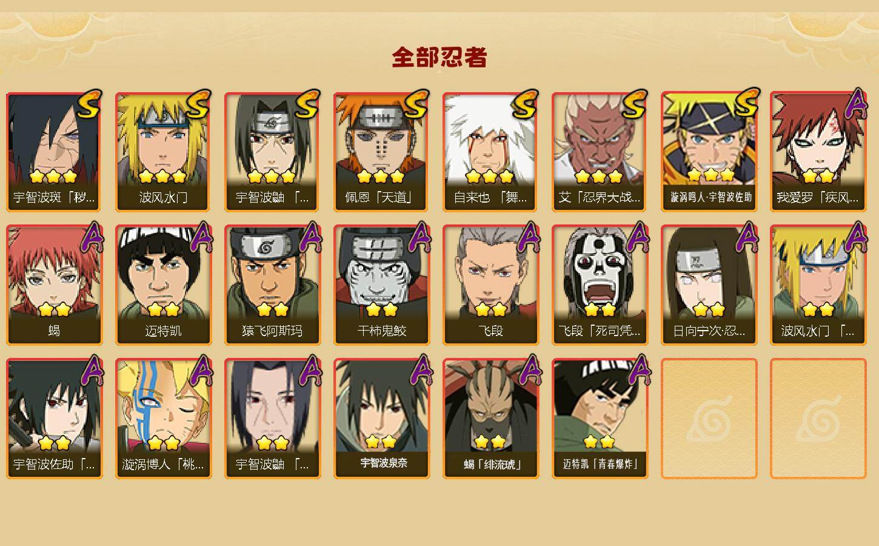Click the 全部忍者 heading

(x=439, y=57)
